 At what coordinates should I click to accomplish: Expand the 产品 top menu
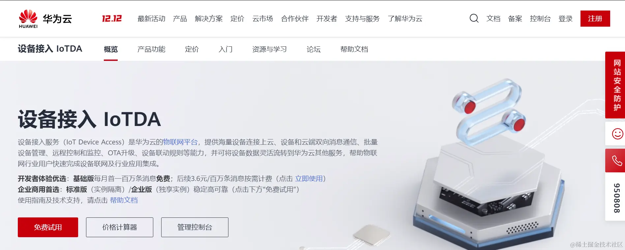pos(180,19)
